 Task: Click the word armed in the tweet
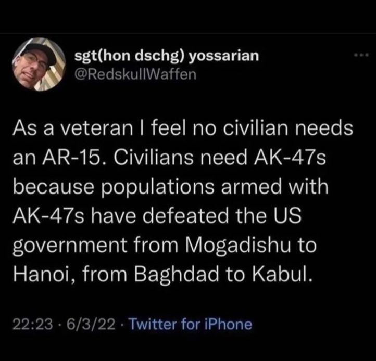pyautogui.click(x=252, y=187)
